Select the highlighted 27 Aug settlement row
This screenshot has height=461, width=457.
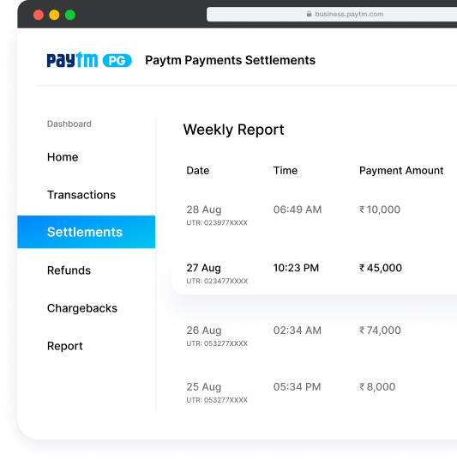pos(315,274)
